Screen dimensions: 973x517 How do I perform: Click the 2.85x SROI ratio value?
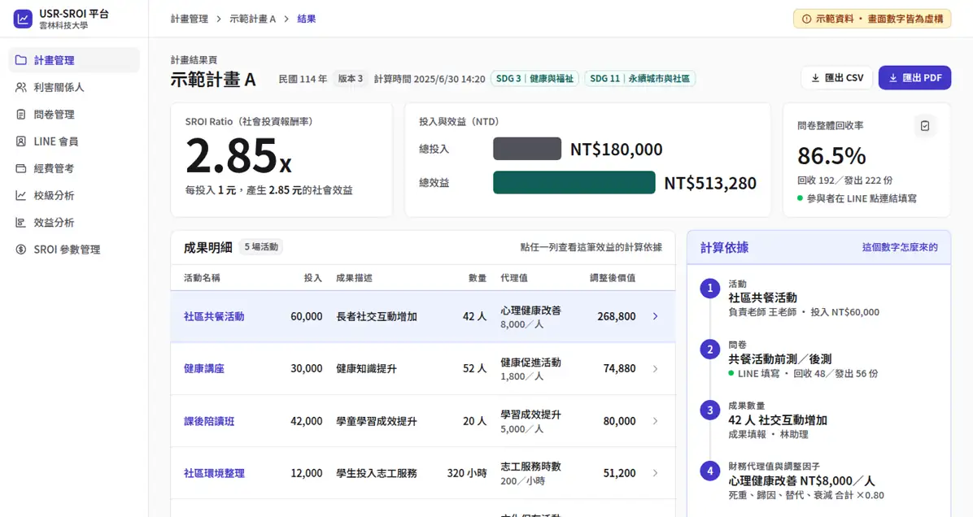point(238,155)
